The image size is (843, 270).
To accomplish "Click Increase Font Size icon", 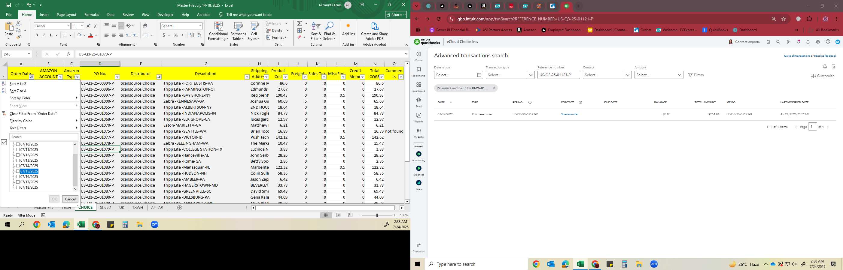I will pyautogui.click(x=88, y=26).
